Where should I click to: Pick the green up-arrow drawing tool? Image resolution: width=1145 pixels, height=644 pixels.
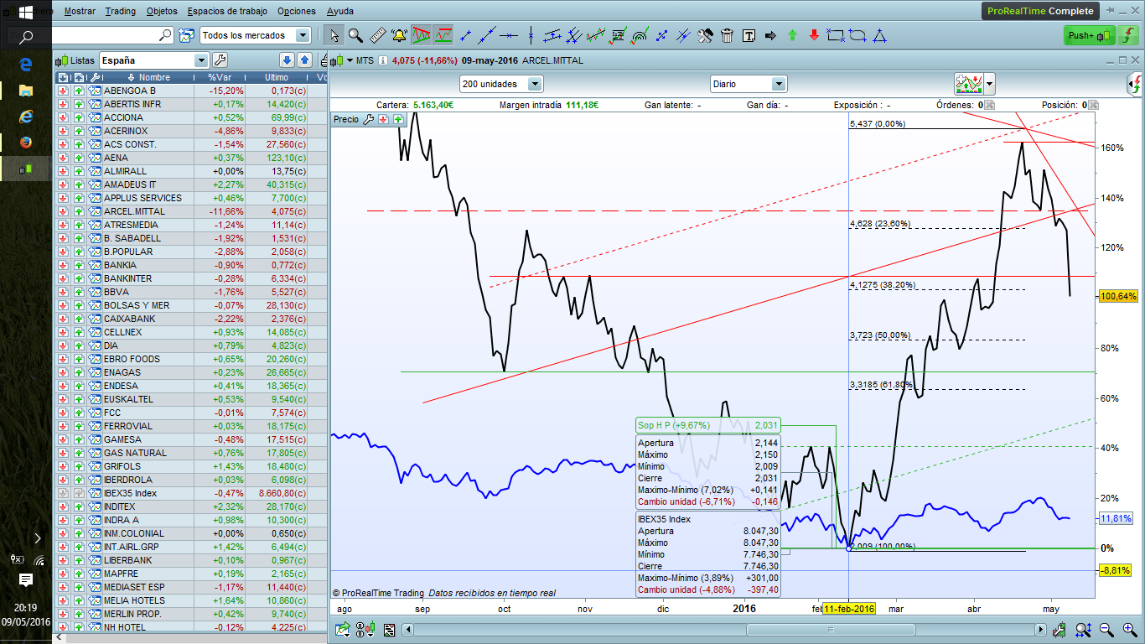pyautogui.click(x=792, y=35)
